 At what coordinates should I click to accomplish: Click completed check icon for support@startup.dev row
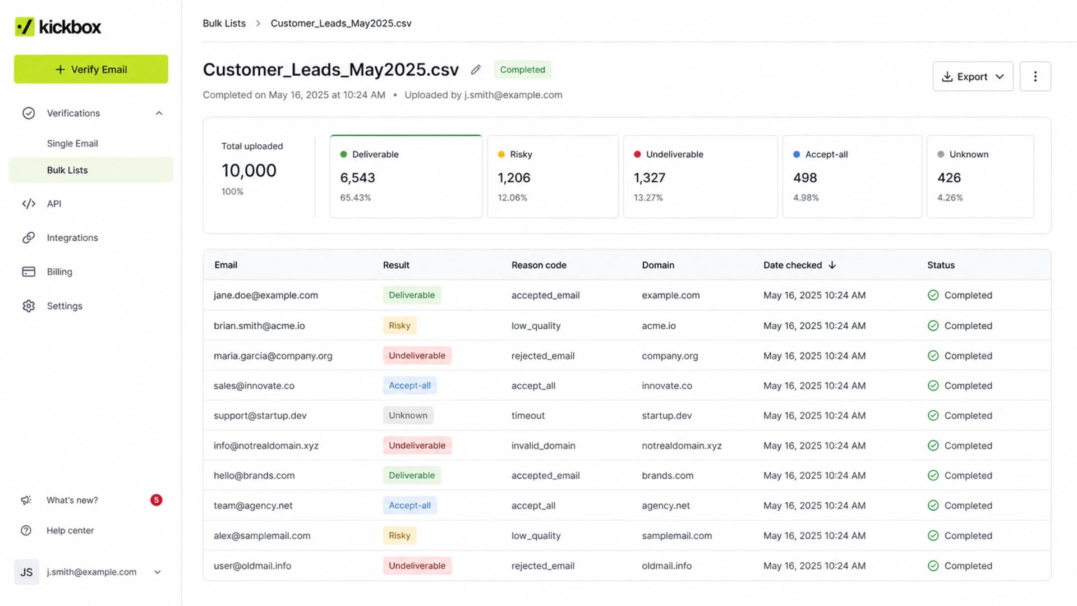pos(933,415)
